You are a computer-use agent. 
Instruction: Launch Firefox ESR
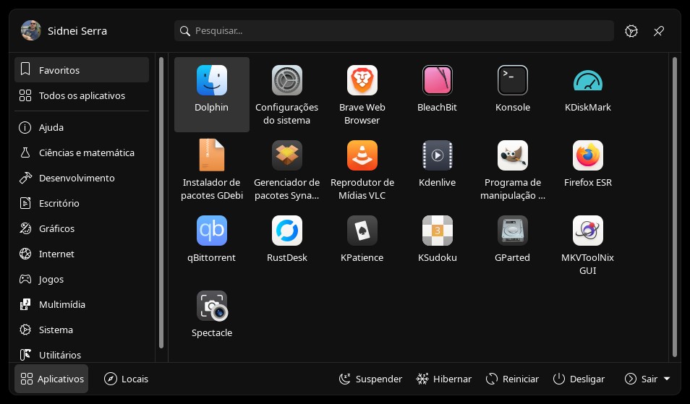588,170
